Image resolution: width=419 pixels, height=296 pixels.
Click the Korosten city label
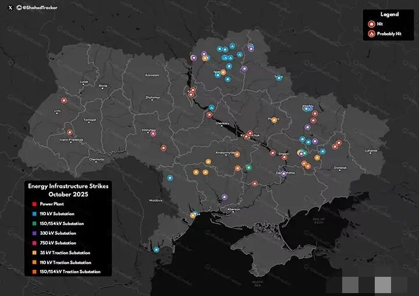(152, 75)
